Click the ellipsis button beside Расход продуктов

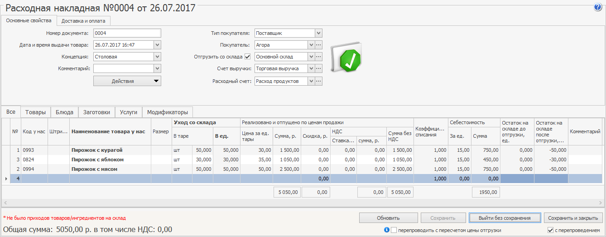coord(318,81)
